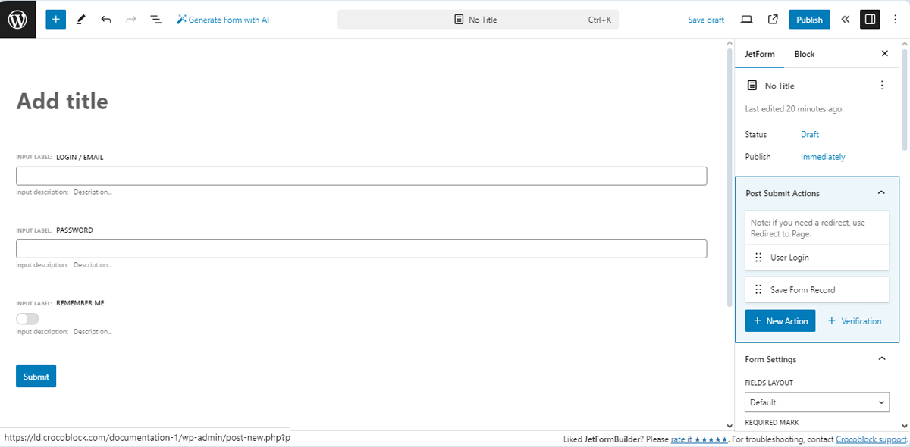Image resolution: width=910 pixels, height=447 pixels.
Task: Switch to the Block tab
Action: (x=804, y=54)
